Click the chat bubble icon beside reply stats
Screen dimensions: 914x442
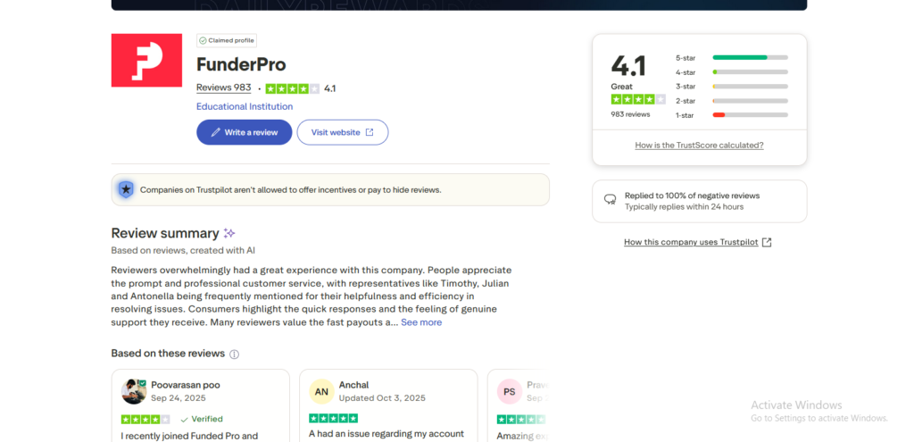click(x=611, y=200)
